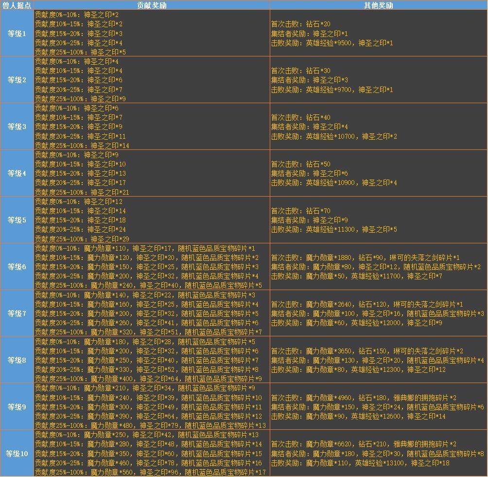Click the 等级10 row label cell

click(x=17, y=454)
